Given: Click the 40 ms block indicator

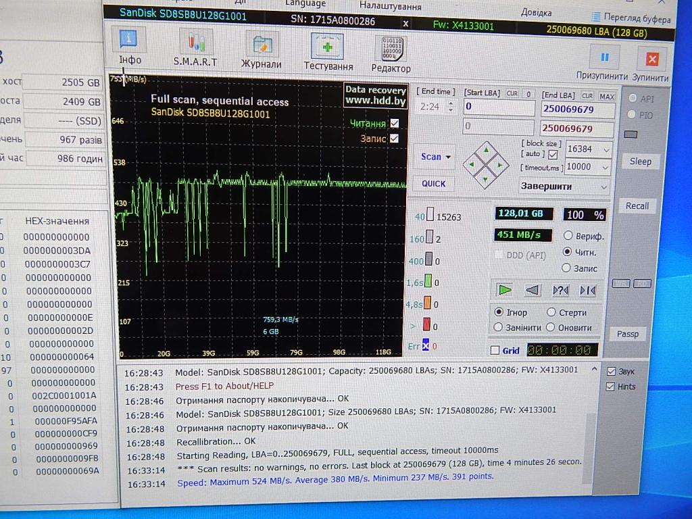Looking at the screenshot, I should click(430, 215).
